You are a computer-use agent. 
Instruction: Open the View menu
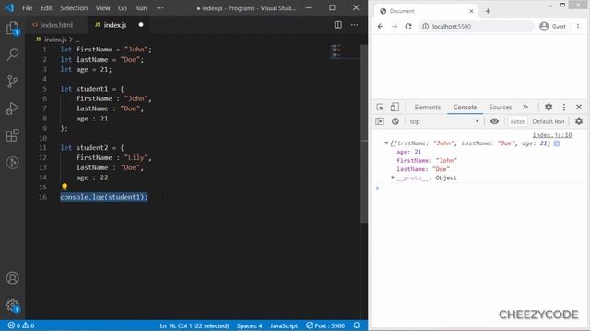[x=102, y=8]
